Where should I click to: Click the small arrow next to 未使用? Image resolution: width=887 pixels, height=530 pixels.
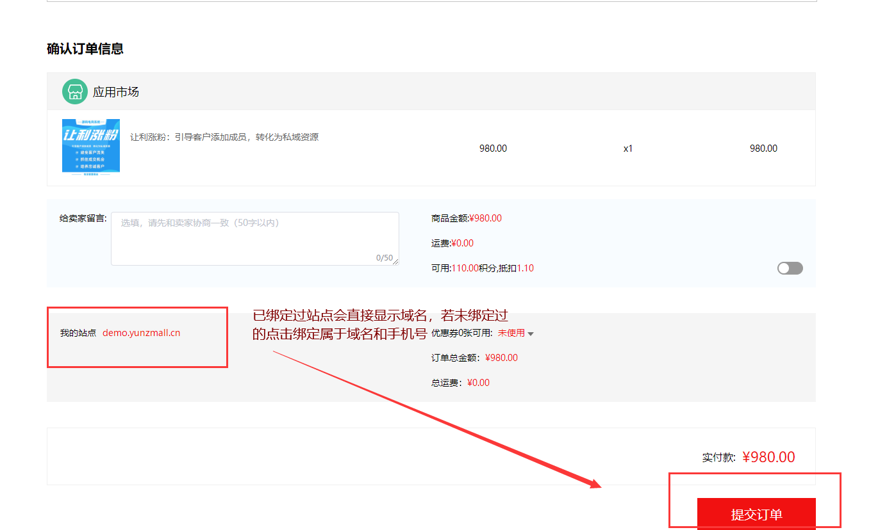point(531,333)
